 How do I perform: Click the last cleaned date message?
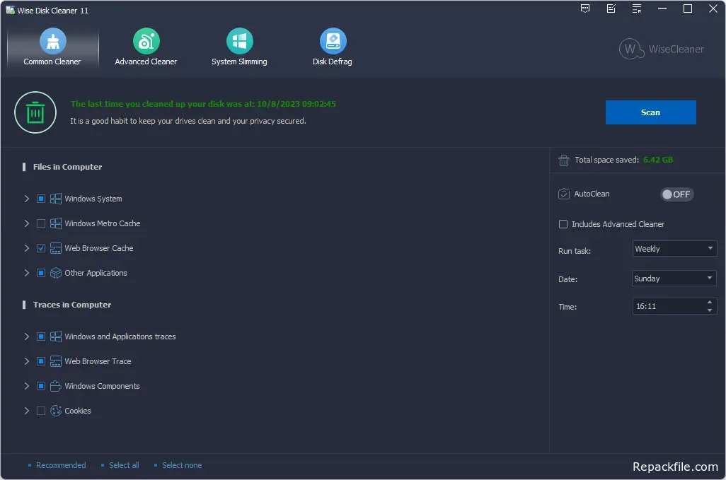point(203,104)
